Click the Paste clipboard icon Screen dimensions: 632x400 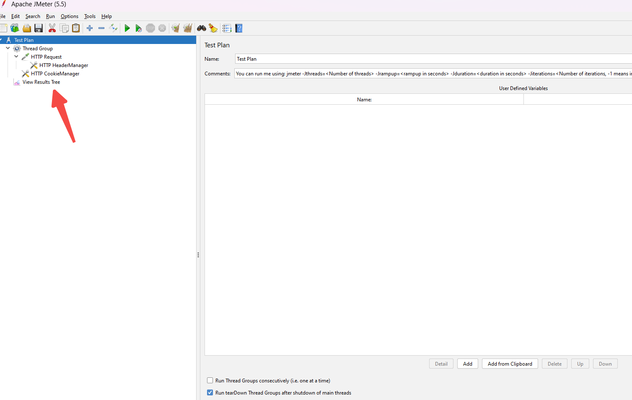tap(76, 28)
